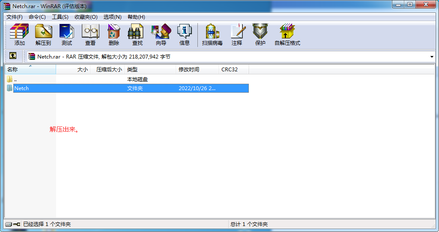Launch the Wizard (向导) tool
Viewport: 439px width, 232px height.
click(x=161, y=35)
